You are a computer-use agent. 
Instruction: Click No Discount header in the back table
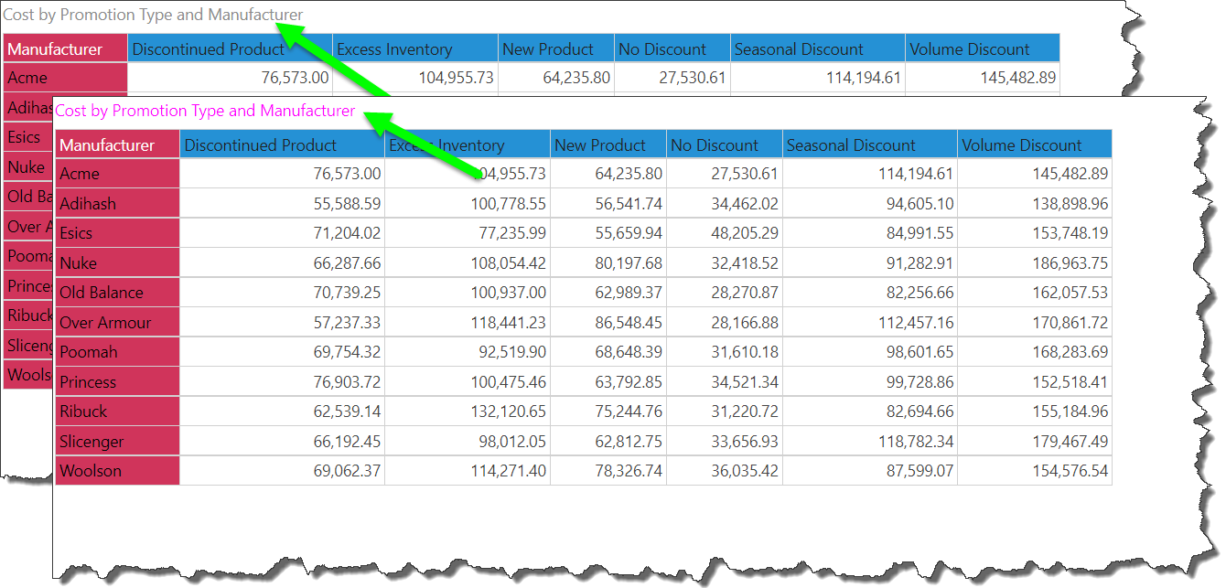point(672,49)
